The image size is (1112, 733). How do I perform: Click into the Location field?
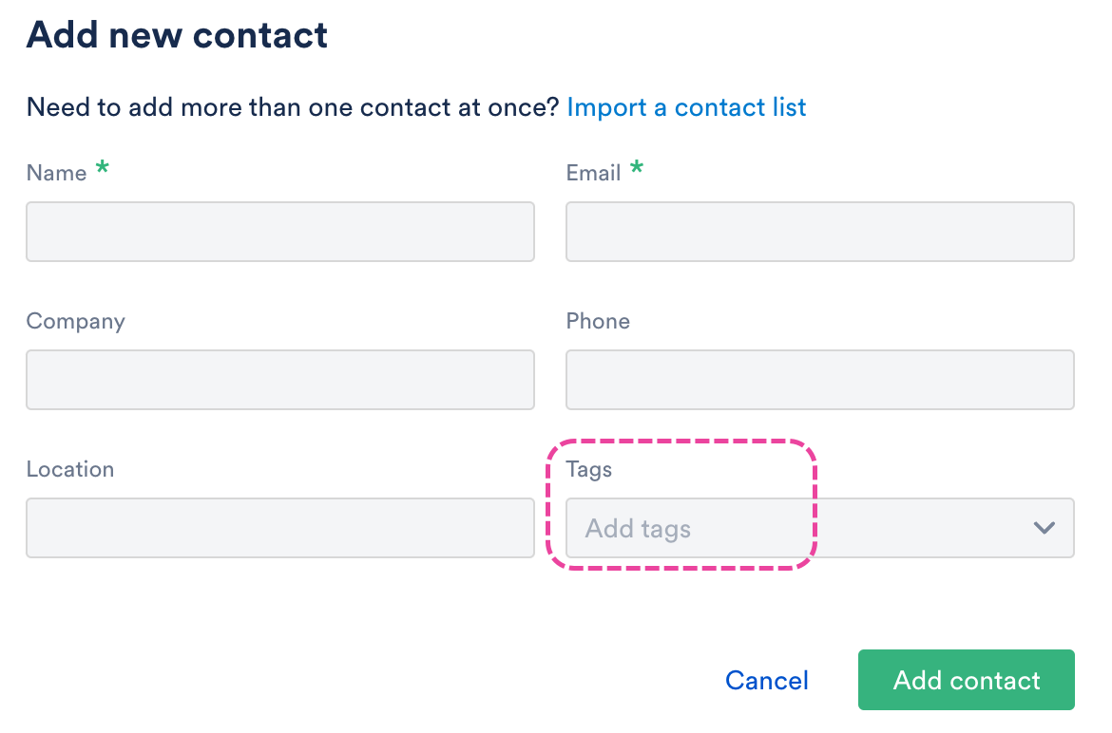[x=279, y=528]
